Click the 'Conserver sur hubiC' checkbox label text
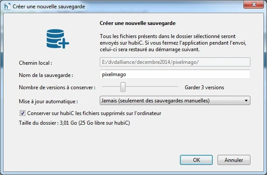 click(x=94, y=113)
